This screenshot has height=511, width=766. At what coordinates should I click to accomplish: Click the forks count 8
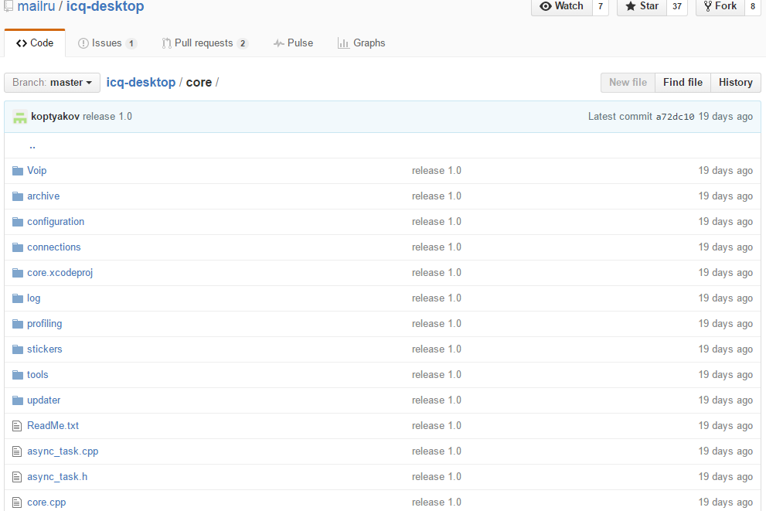point(753,6)
